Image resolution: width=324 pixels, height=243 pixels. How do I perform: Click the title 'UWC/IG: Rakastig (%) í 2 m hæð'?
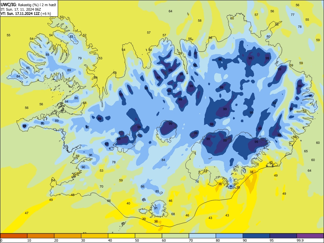click(x=28, y=5)
